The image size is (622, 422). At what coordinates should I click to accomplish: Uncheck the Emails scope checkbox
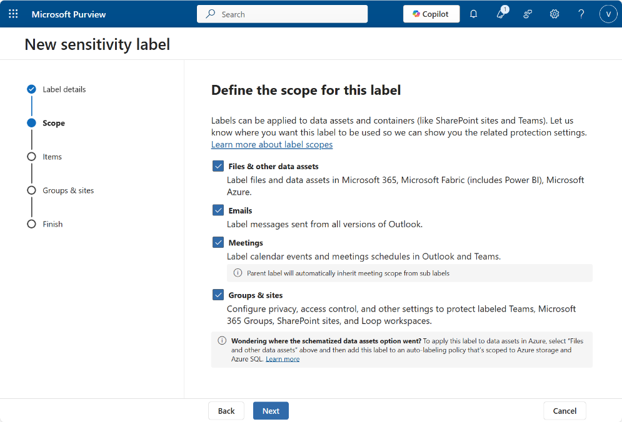click(x=218, y=210)
